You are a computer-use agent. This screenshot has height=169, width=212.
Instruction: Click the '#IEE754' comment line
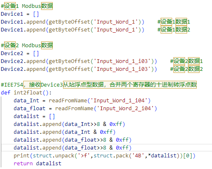(99, 85)
